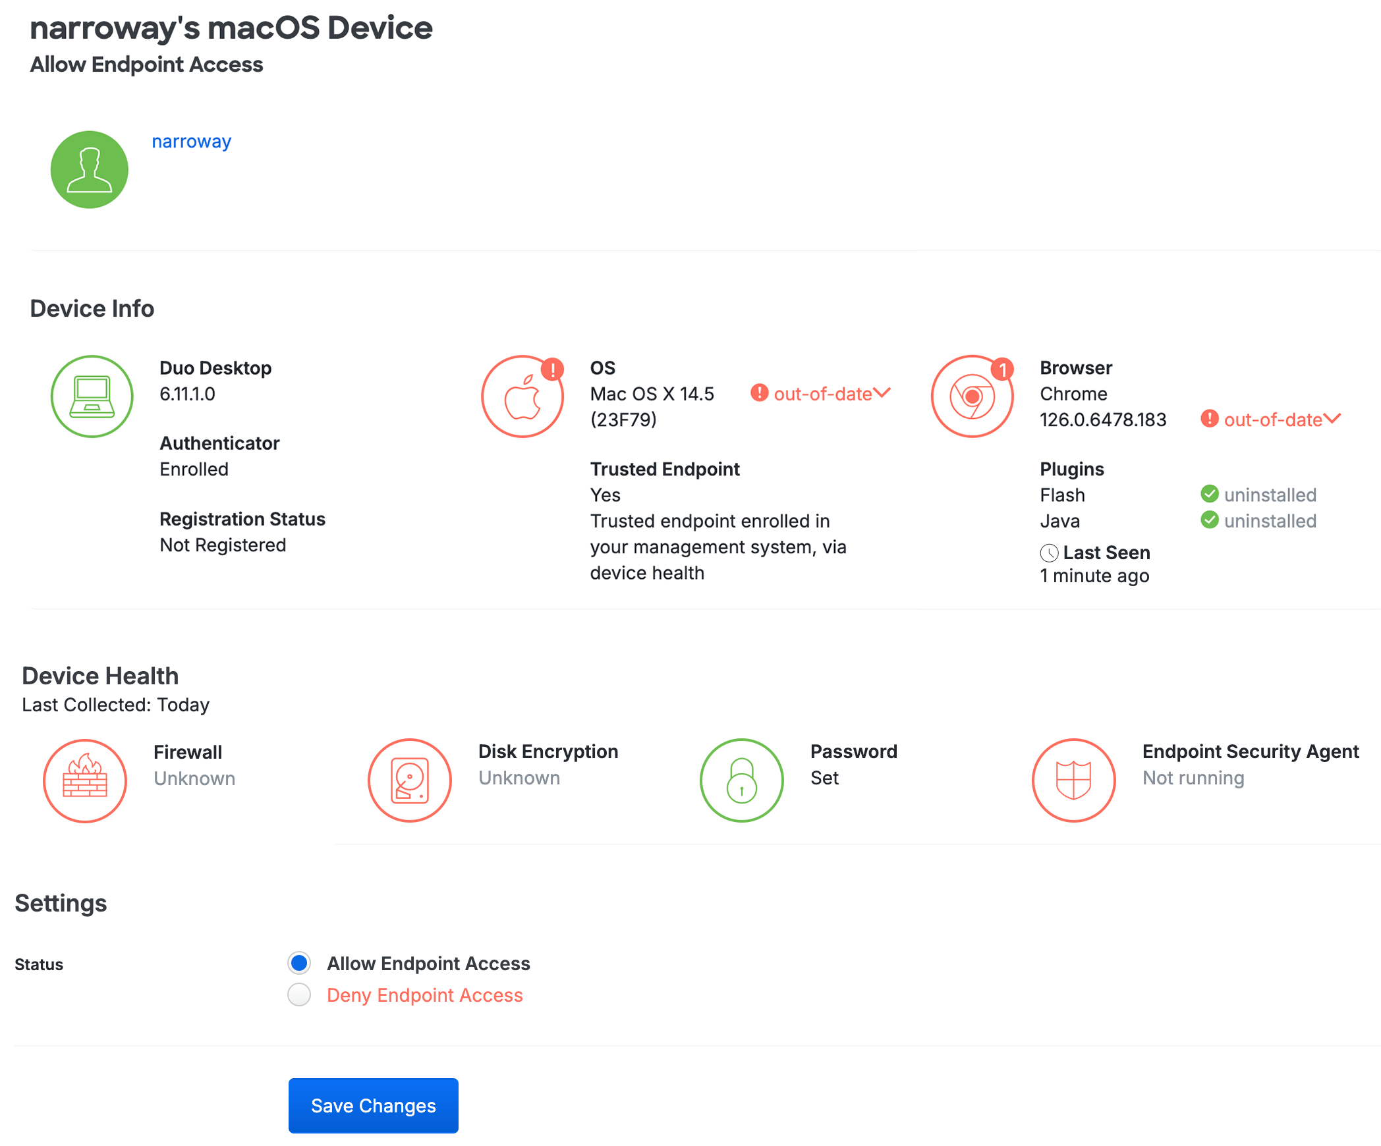Click the green checkmark next to Flash uninstalled

[x=1210, y=495]
